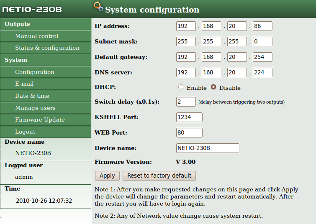Click the System configuration gears icon
The width and height of the screenshot is (316, 224).
(x=98, y=6)
